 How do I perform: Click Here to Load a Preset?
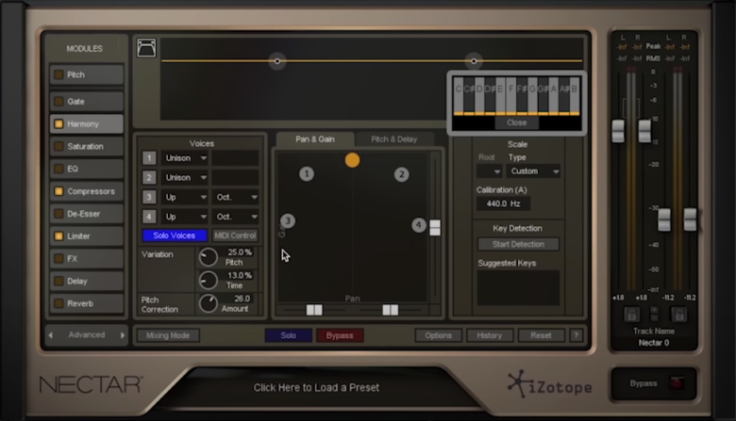pos(316,388)
